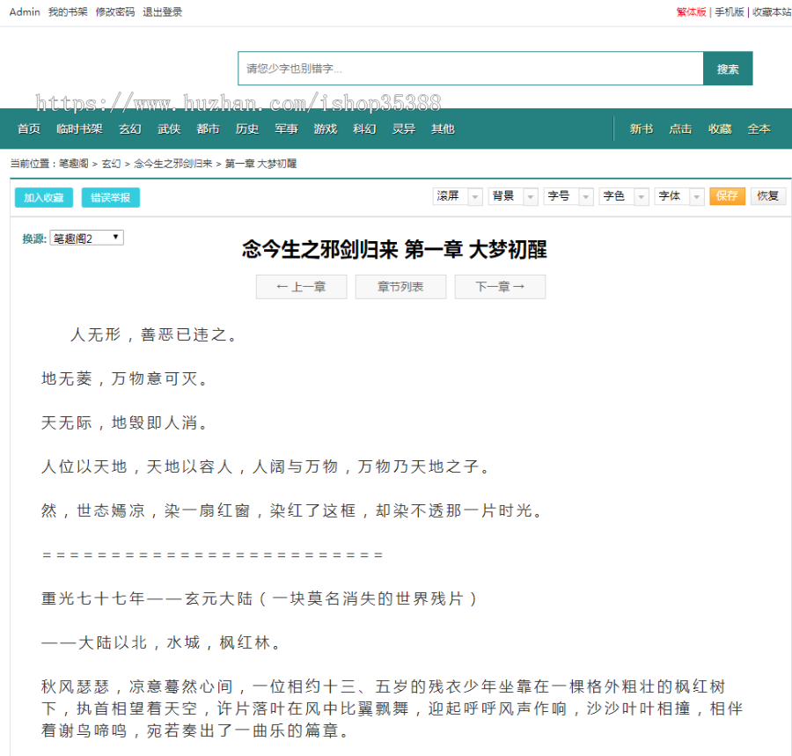
Task: Open the 字体 font family dropdown
Action: [x=678, y=195]
